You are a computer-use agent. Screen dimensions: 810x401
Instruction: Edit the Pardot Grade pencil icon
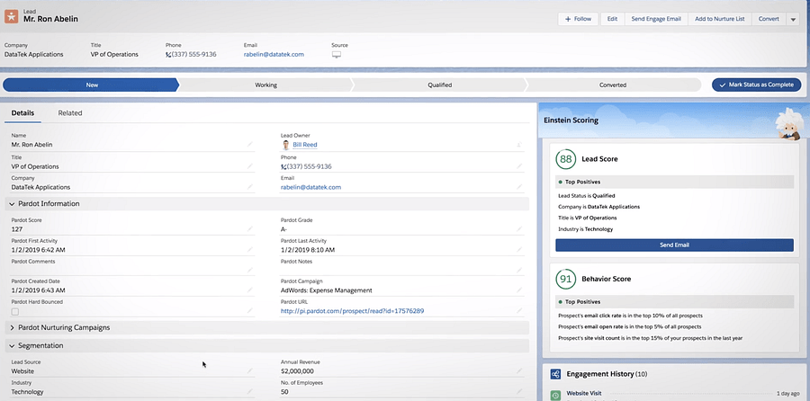coord(519,228)
